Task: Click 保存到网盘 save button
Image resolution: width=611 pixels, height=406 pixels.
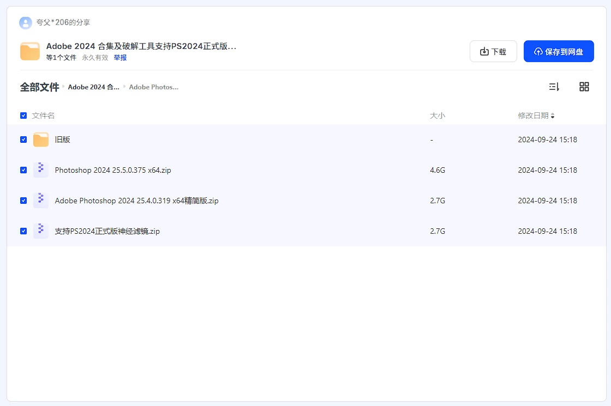Action: 559,51
